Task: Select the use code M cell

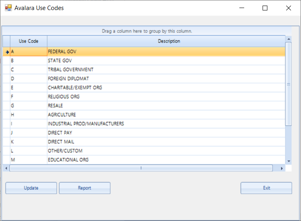Action: pyautogui.click(x=28, y=160)
